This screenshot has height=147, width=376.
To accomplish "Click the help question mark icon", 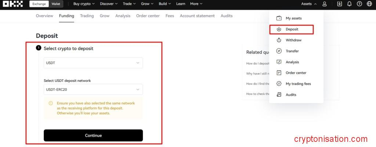I will click(x=359, y=4).
